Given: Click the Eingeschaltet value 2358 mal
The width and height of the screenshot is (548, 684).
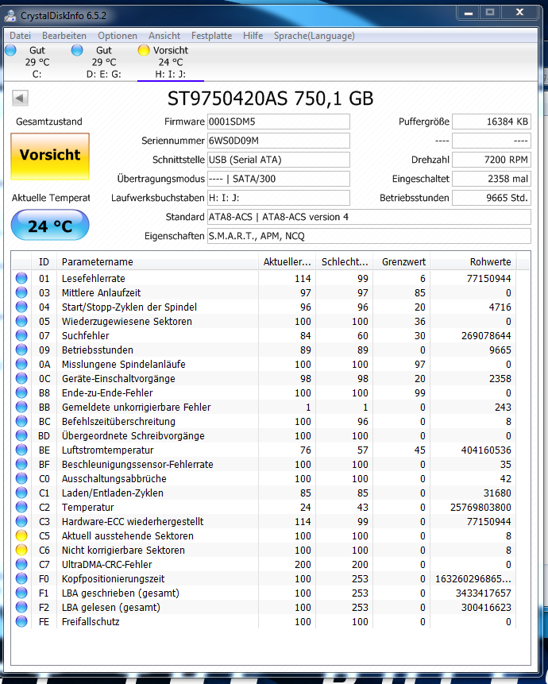Looking at the screenshot, I should (x=492, y=179).
